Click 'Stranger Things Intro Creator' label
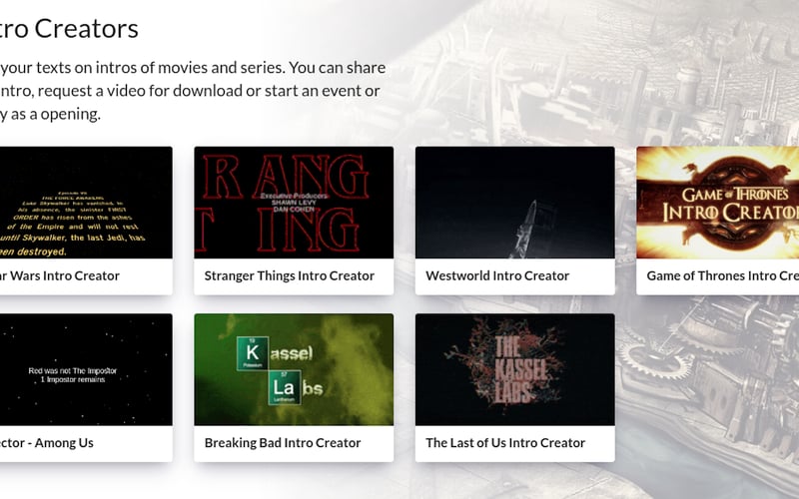Viewport: 799px width, 499px height. (290, 276)
